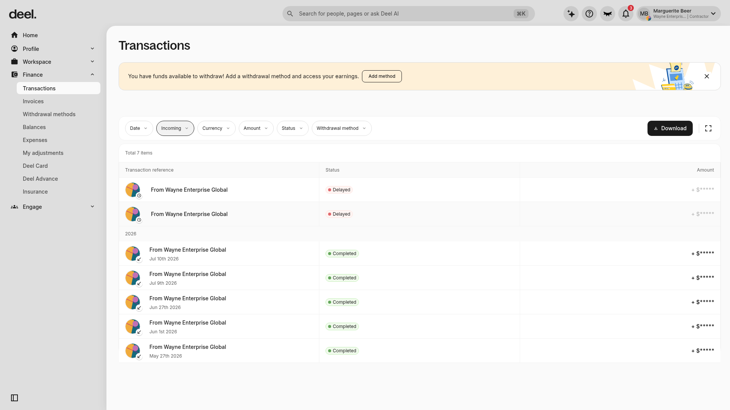Toggle fullscreen table view icon
Viewport: 730px width, 410px height.
708,128
